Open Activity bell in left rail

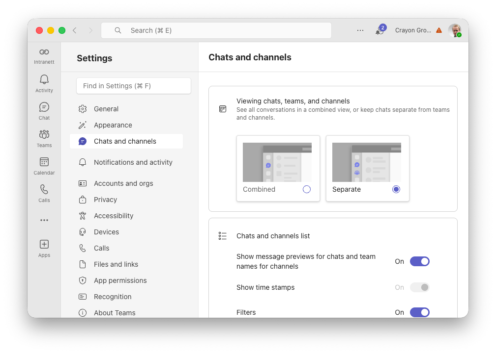tap(44, 82)
